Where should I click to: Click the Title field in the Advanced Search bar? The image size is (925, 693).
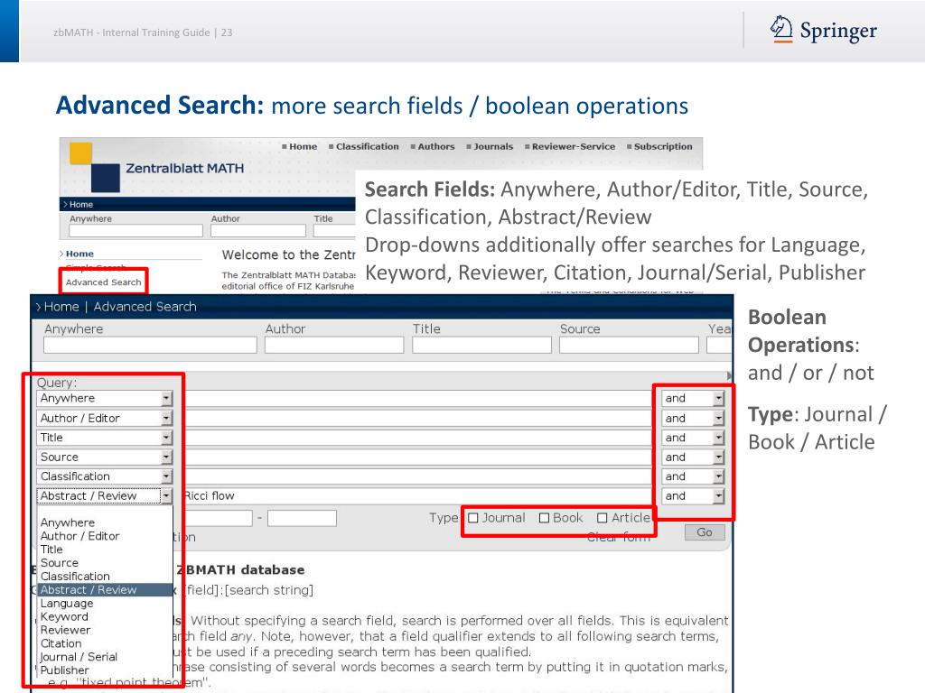[x=481, y=346]
